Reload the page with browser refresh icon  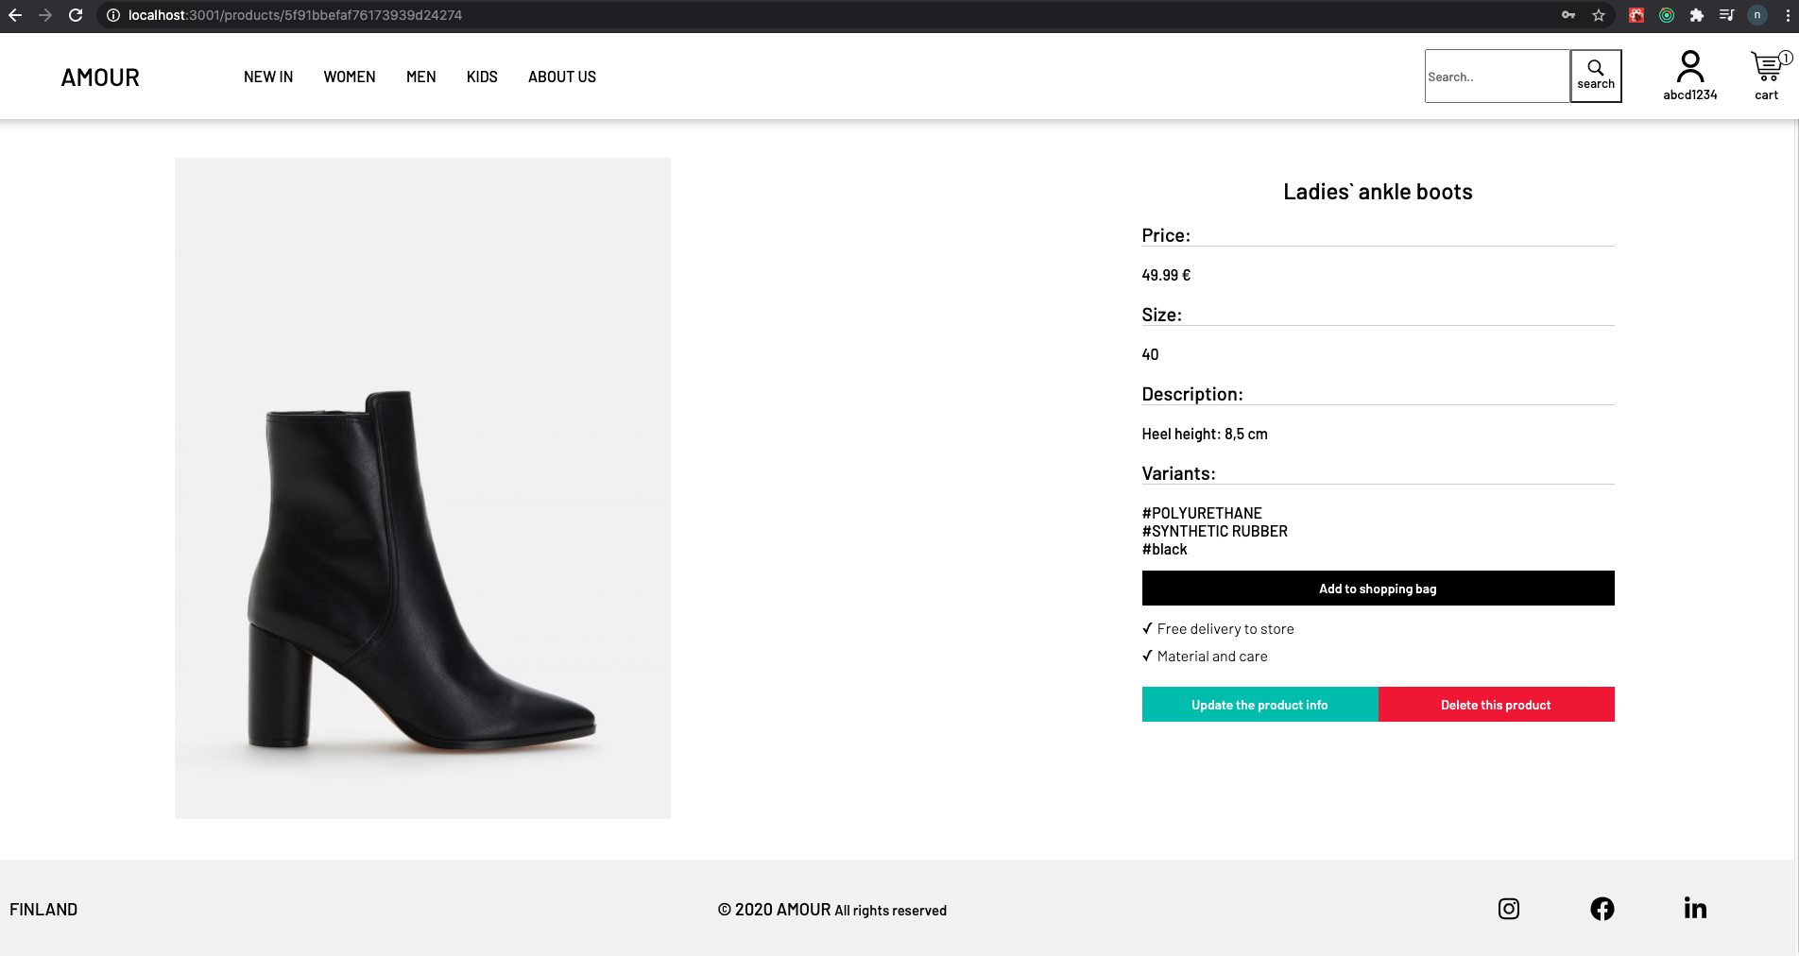coord(76,15)
